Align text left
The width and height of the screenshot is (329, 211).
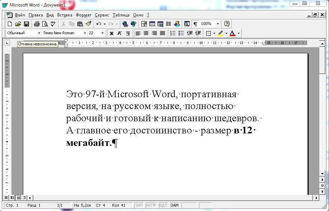[138, 33]
